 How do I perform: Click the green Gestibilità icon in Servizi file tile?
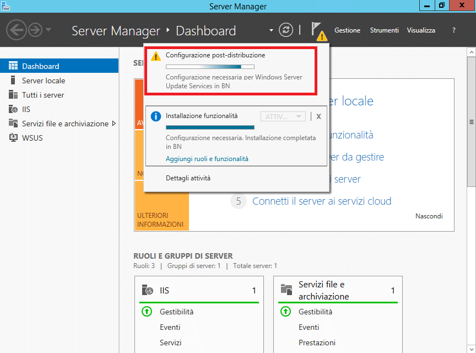[x=286, y=311]
